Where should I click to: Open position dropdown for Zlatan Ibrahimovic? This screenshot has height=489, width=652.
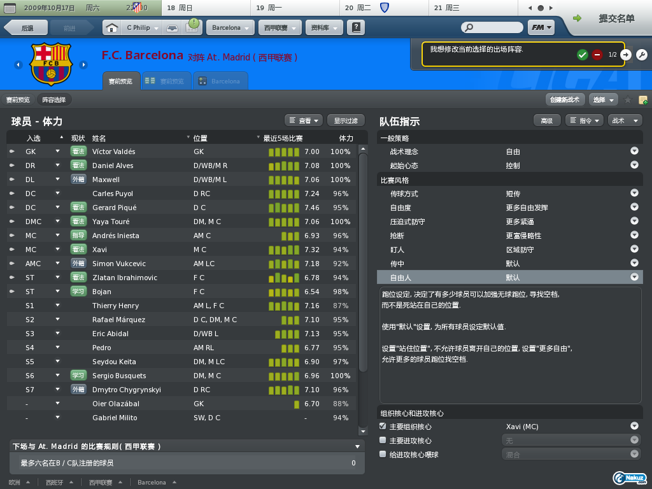tap(58, 277)
